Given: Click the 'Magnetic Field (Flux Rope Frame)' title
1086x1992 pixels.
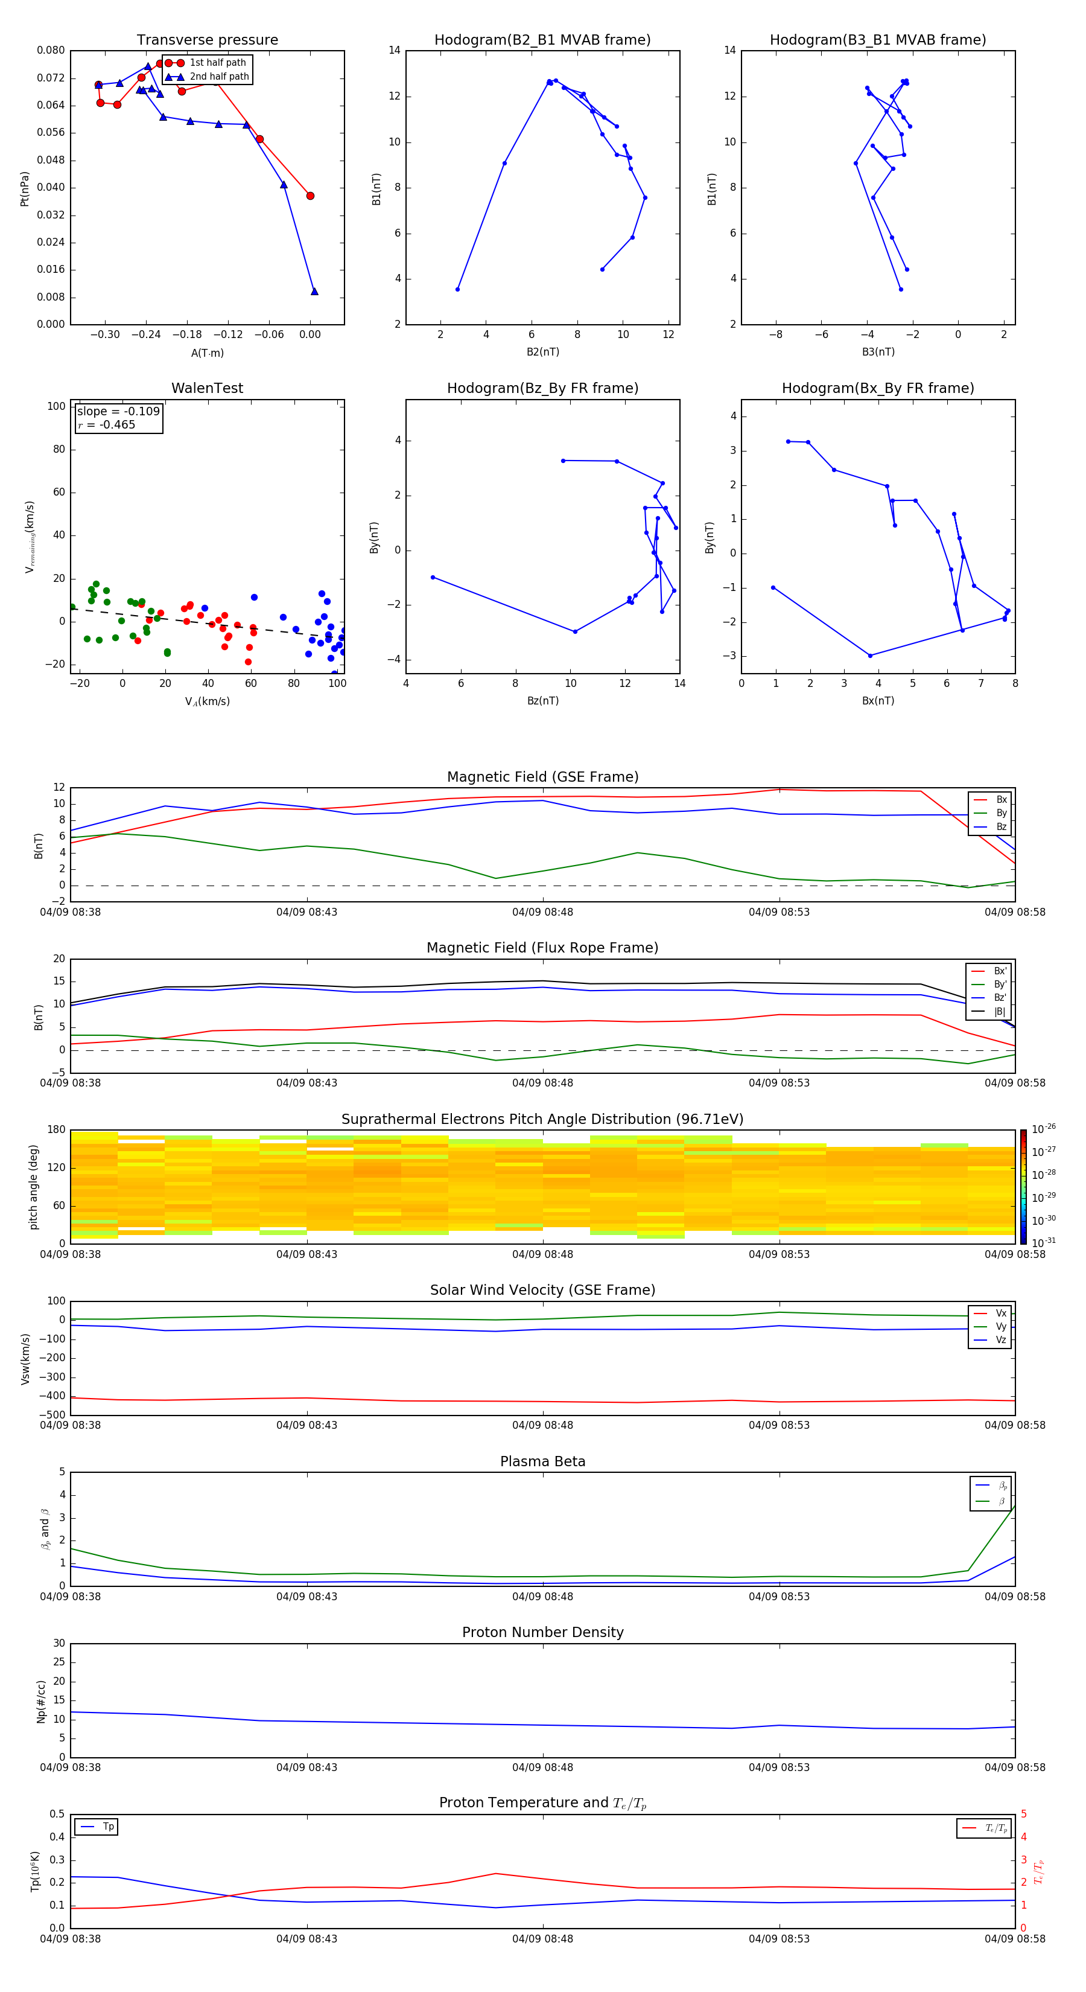Looking at the screenshot, I should pyautogui.click(x=542, y=948).
